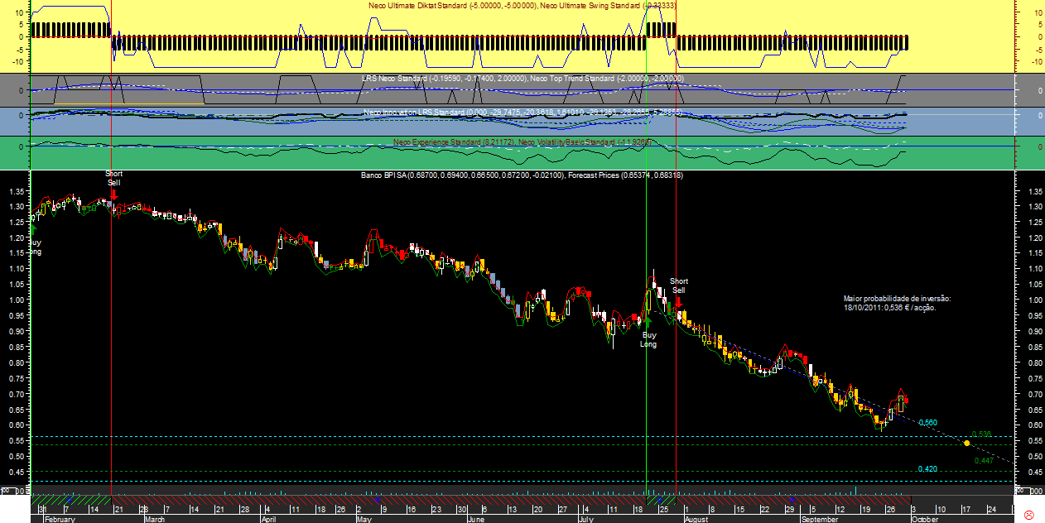This screenshot has width=1045, height=523.
Task: Click the cyan 0,560 price level label
Action: tap(927, 423)
